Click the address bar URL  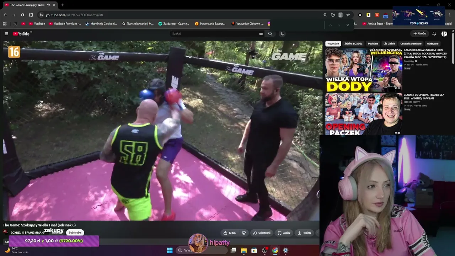tap(74, 15)
